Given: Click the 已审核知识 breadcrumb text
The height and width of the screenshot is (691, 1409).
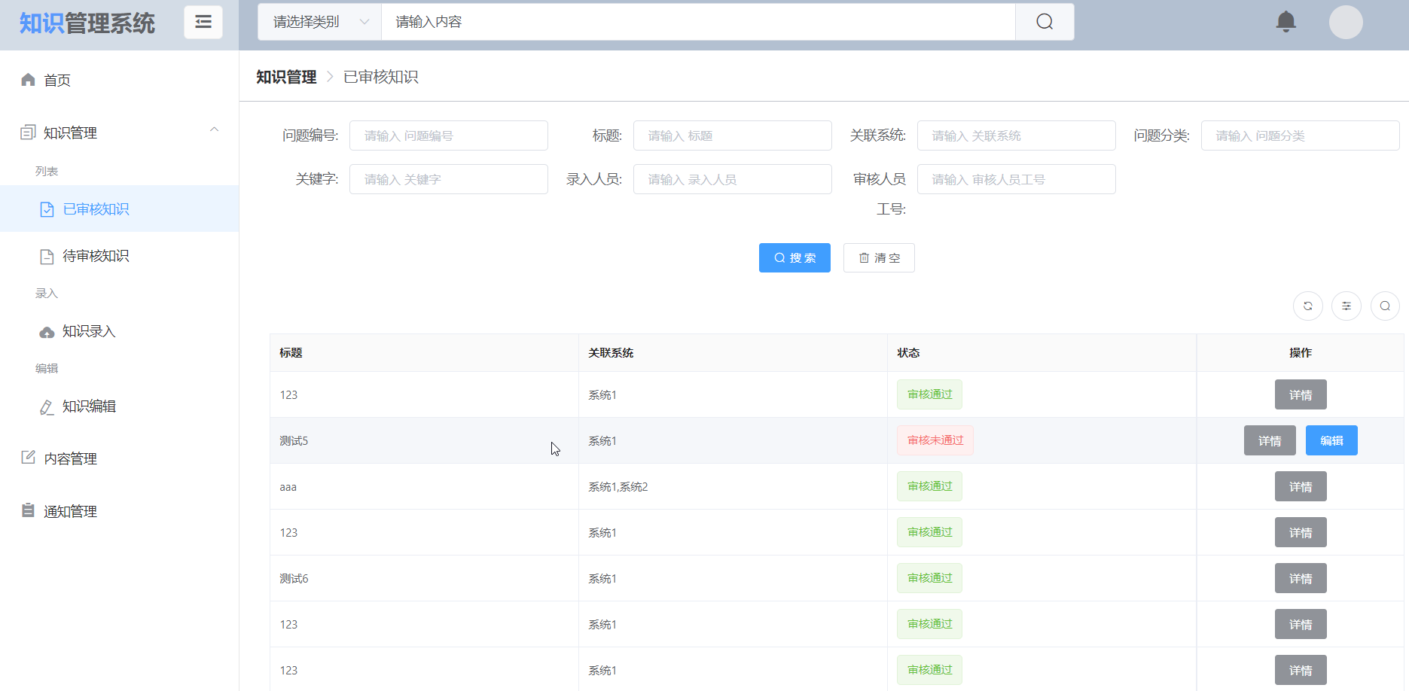Looking at the screenshot, I should 381,77.
